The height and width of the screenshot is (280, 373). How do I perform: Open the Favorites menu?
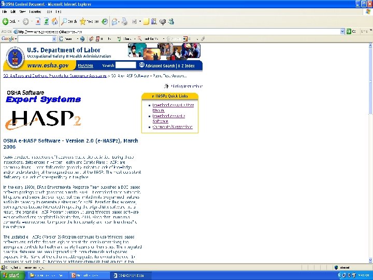tap(35, 11)
